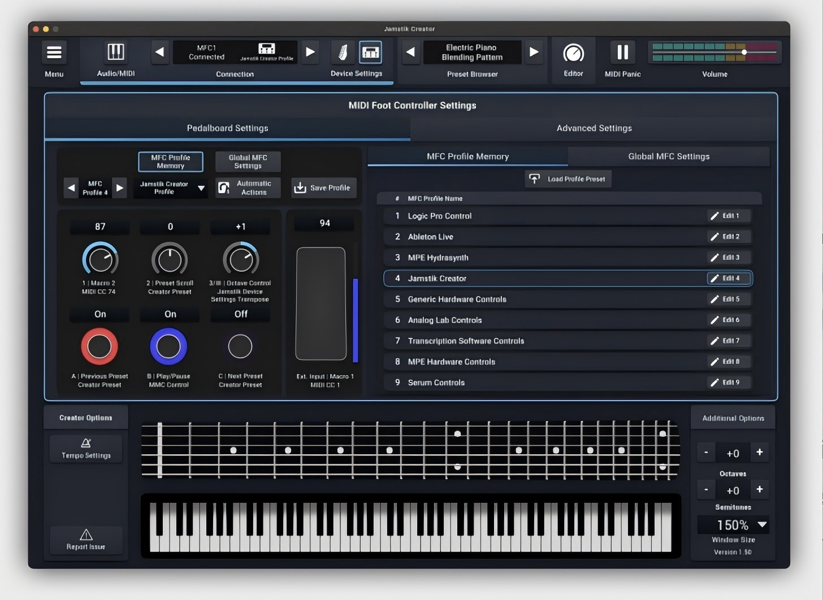Click pencil icon Edit 1 for Logic Pro Control

point(714,216)
